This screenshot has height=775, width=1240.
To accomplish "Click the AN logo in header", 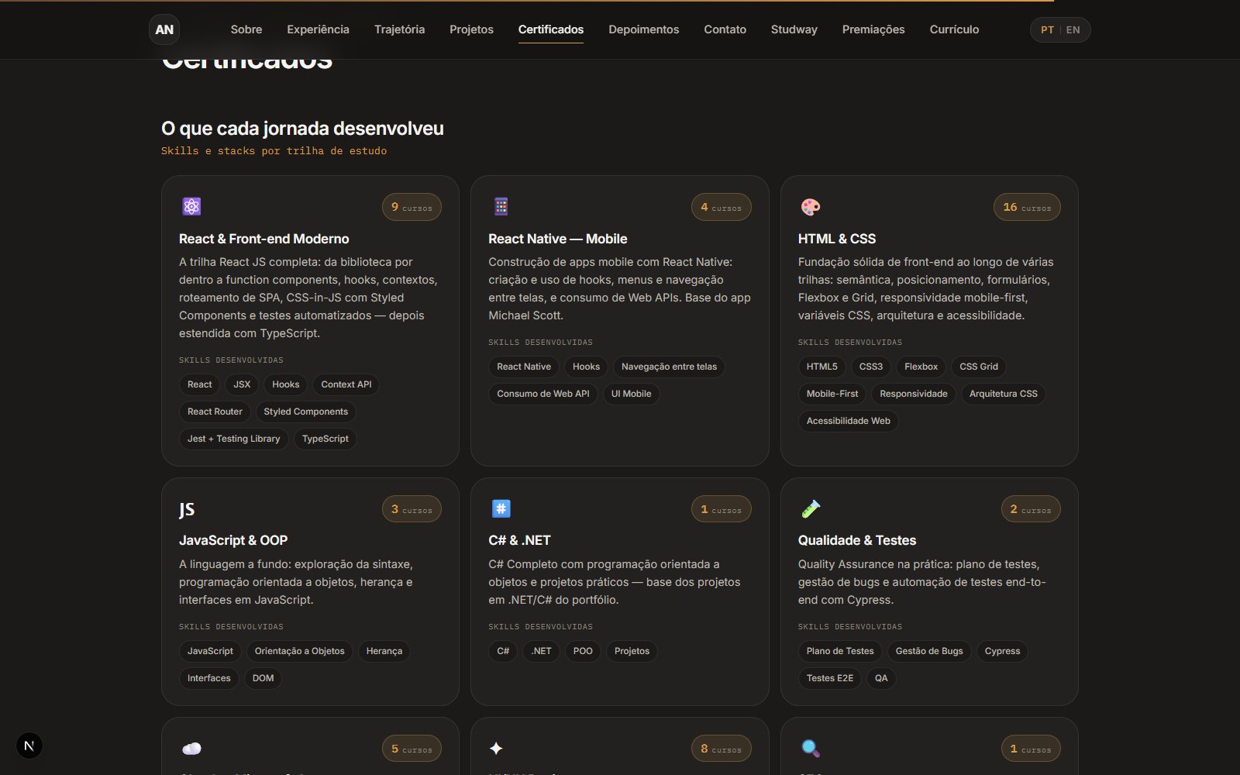I will [164, 29].
